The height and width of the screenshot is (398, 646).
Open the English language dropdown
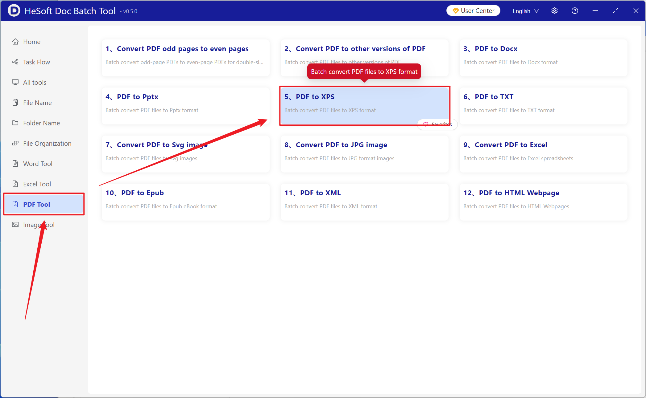coord(526,11)
